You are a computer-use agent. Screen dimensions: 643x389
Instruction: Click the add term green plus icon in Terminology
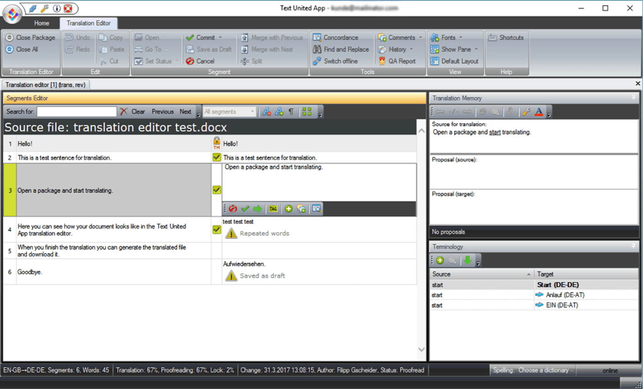[440, 260]
